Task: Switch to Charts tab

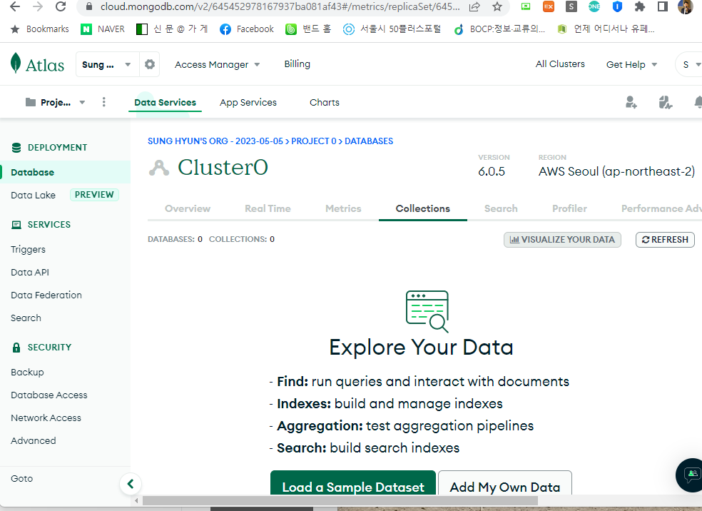Action: 325,102
